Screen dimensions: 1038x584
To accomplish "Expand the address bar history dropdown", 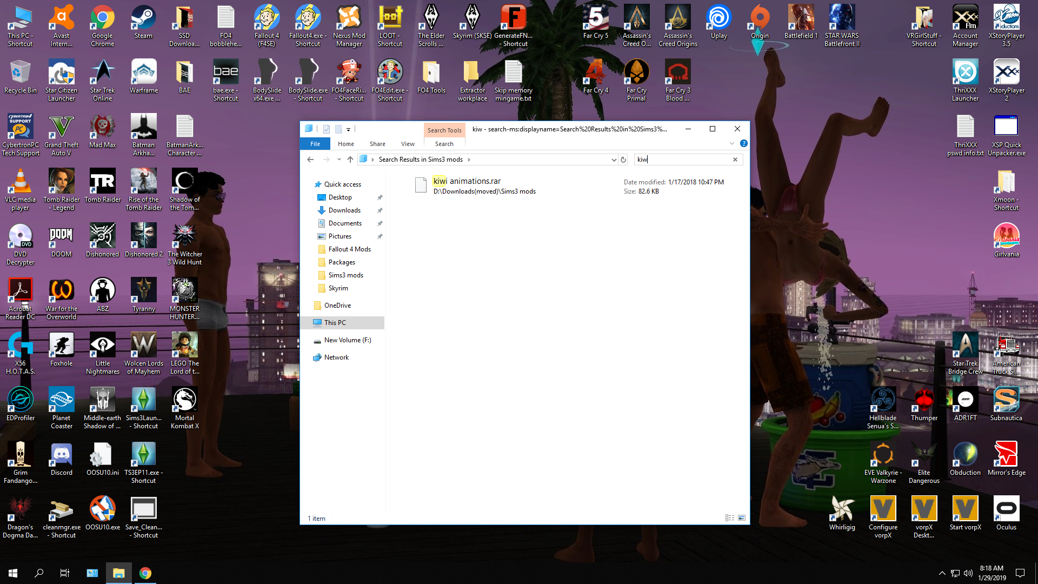I will (614, 160).
